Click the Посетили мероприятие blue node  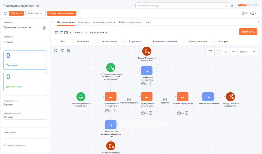coord(208,97)
